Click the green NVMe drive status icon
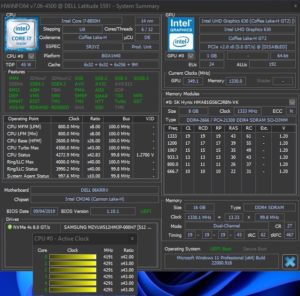 coord(9,227)
